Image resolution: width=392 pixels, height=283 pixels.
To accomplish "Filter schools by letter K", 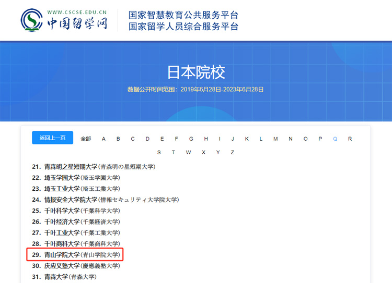I will click(x=247, y=139).
